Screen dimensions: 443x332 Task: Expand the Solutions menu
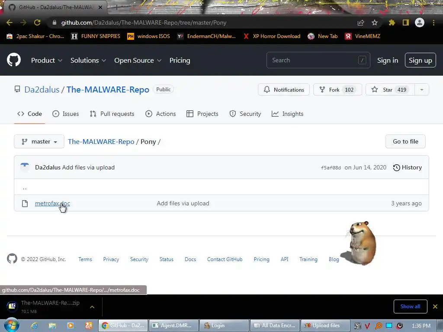coord(88,61)
